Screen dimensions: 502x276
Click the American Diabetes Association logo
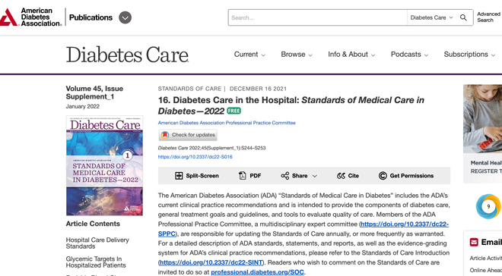tap(30, 17)
